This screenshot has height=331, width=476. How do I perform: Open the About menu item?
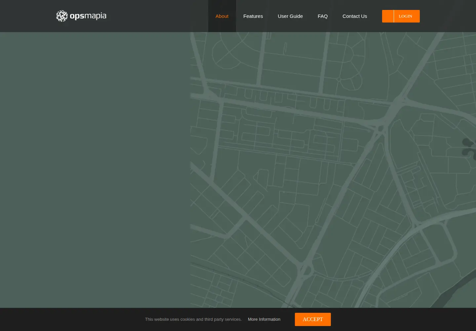click(x=222, y=16)
